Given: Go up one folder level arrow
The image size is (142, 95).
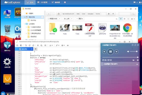Looking at the screenshot, I should tap(113, 14).
